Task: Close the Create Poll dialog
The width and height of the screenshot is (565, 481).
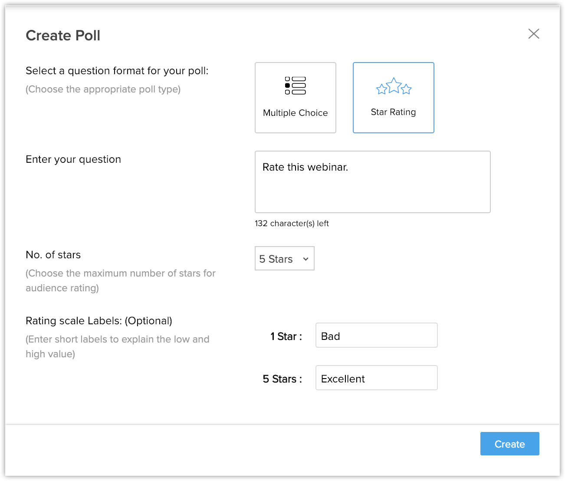Action: click(533, 34)
